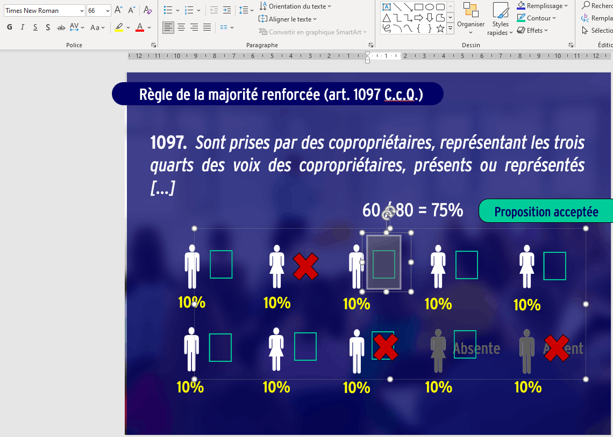Toggle text shadow formatting
This screenshot has height=437, width=613.
coord(48,27)
